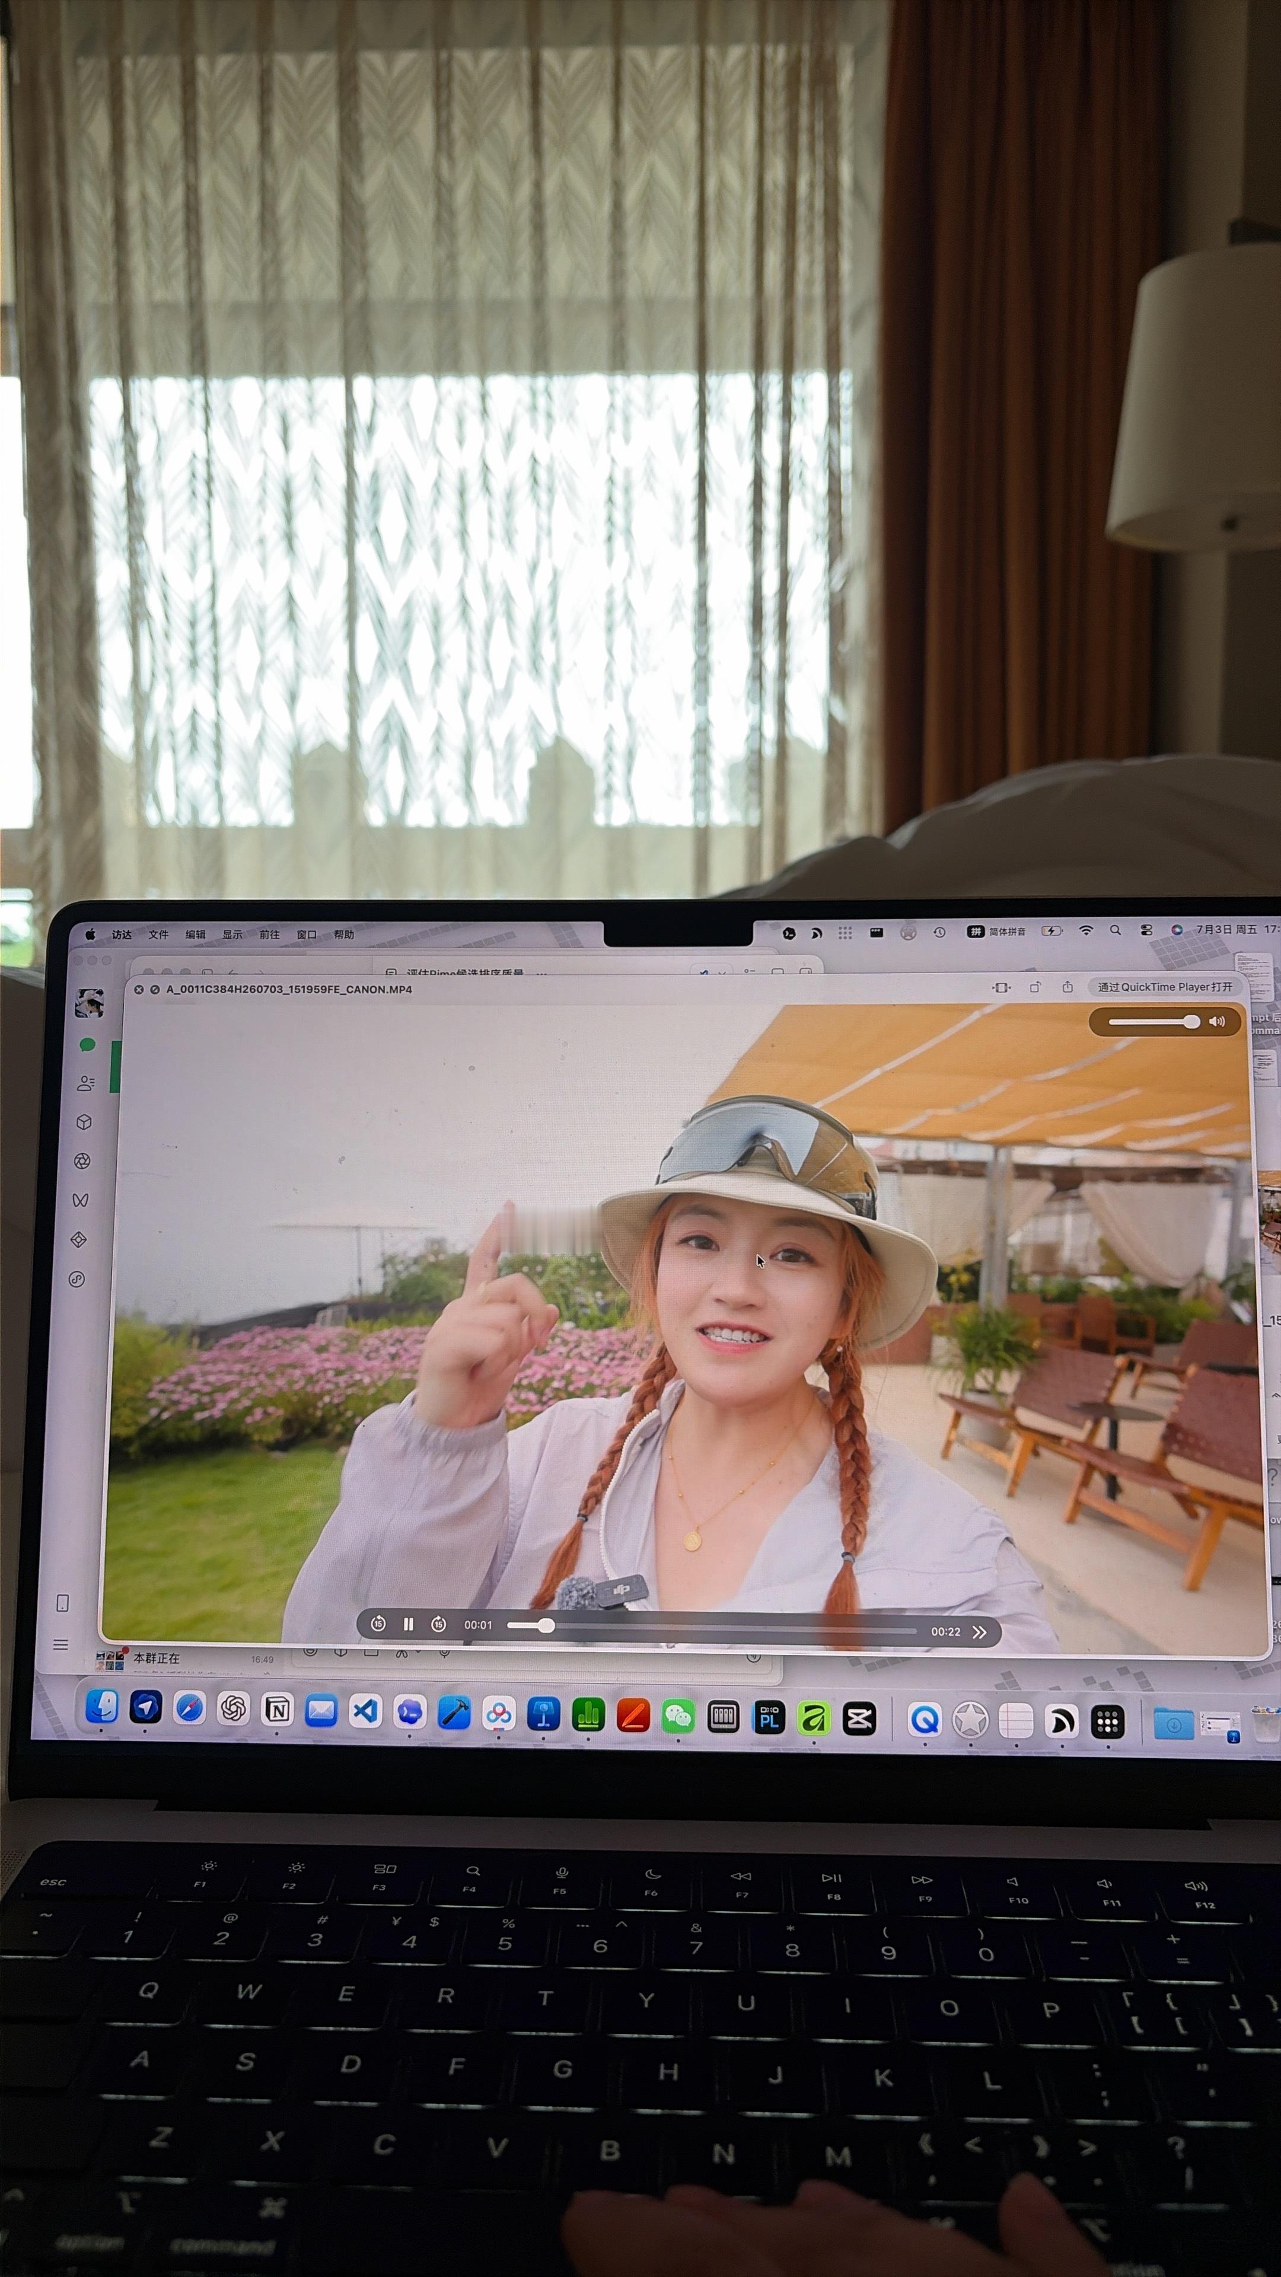
Task: Open Notion from the Dock
Action: click(x=278, y=1710)
